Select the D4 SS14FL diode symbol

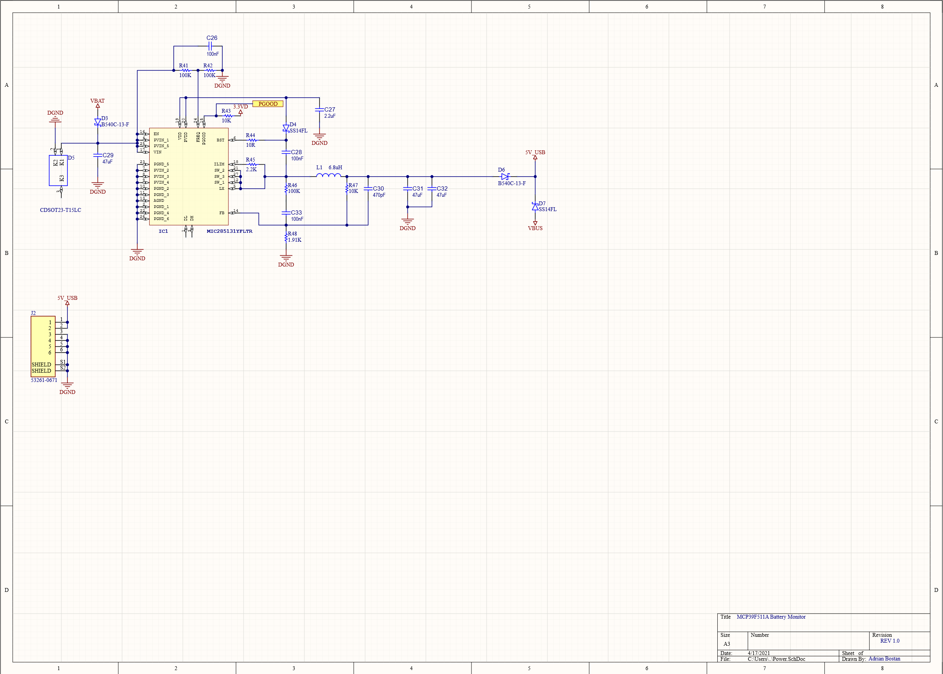pos(286,128)
